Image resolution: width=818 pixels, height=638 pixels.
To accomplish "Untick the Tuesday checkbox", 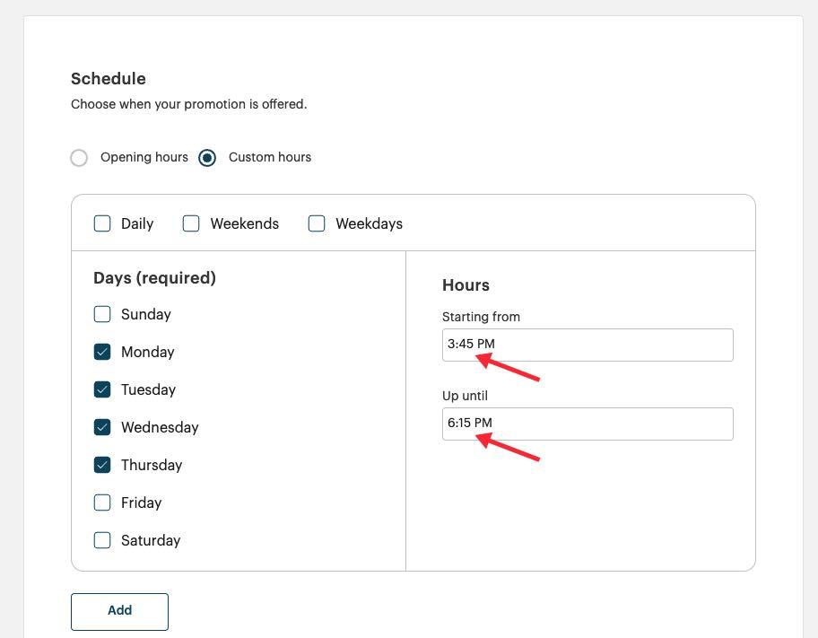I will click(x=102, y=389).
